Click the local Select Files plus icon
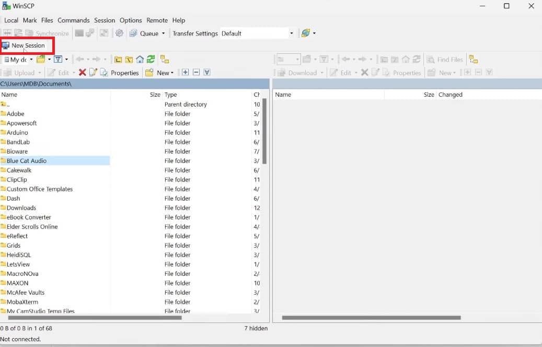 click(x=185, y=73)
